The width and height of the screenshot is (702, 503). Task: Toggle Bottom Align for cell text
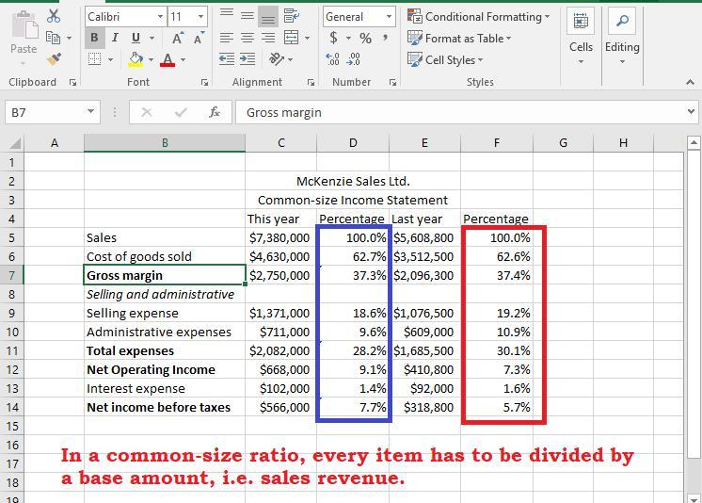click(x=268, y=17)
